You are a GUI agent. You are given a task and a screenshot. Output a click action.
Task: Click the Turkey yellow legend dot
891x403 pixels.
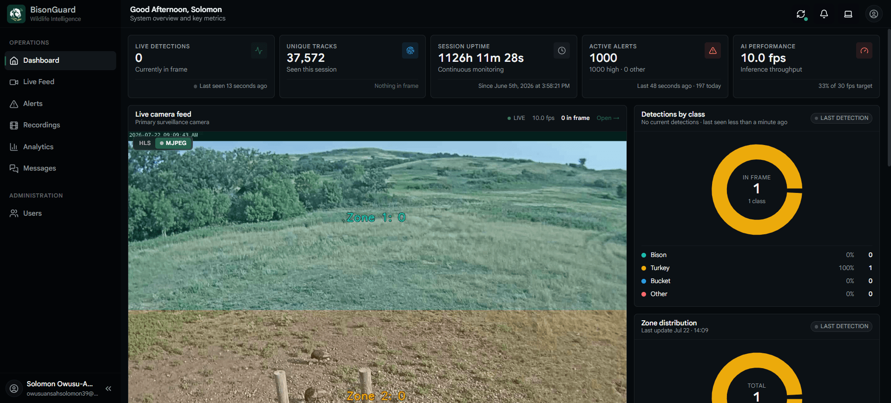point(644,268)
